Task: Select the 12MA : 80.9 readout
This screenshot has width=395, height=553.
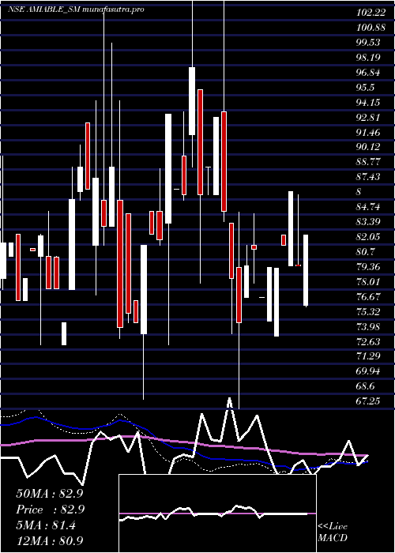Action: coord(49,541)
